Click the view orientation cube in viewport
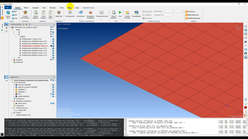 [x=238, y=28]
